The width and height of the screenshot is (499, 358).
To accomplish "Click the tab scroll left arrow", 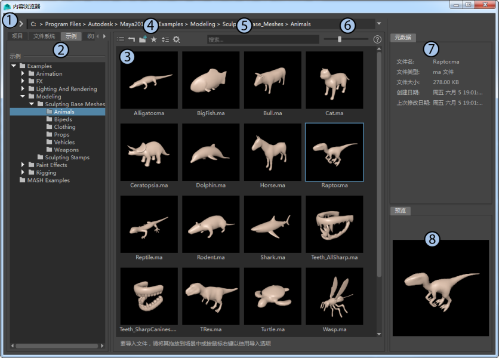I will tap(98, 36).
